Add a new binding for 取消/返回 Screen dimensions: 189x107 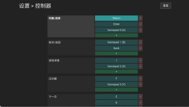coord(116,53)
